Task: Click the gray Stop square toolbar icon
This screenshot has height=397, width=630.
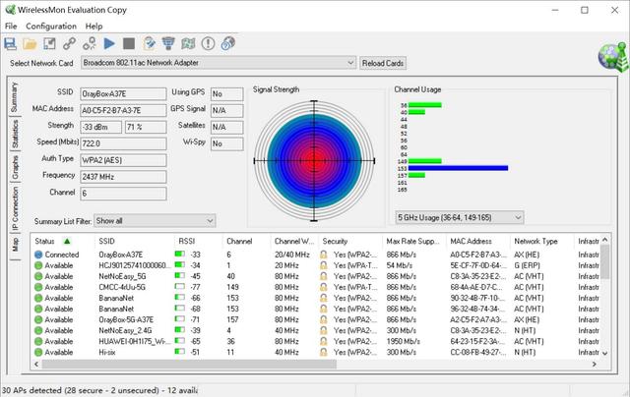Action: point(129,43)
